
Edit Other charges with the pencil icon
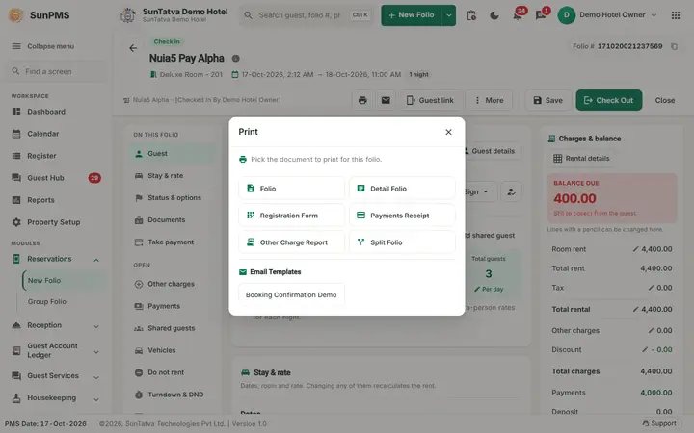pyautogui.click(x=651, y=330)
